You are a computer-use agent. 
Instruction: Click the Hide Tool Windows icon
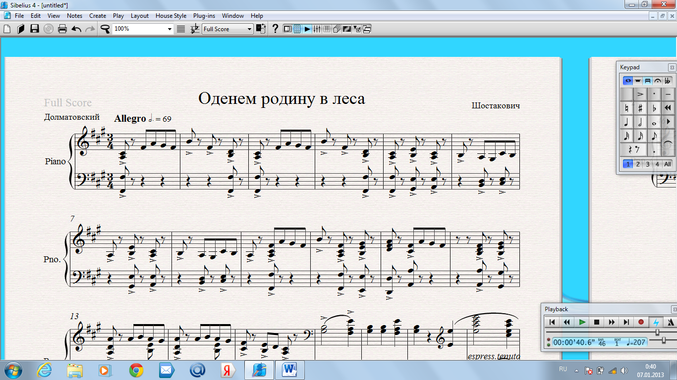tap(366, 29)
